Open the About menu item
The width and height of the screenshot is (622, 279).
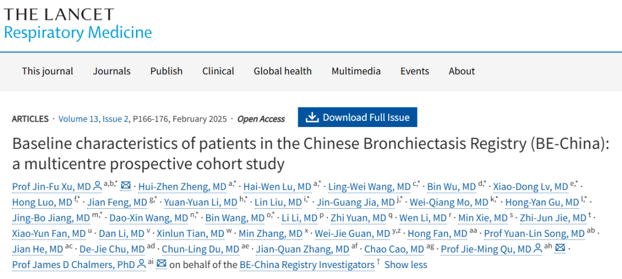coord(462,71)
